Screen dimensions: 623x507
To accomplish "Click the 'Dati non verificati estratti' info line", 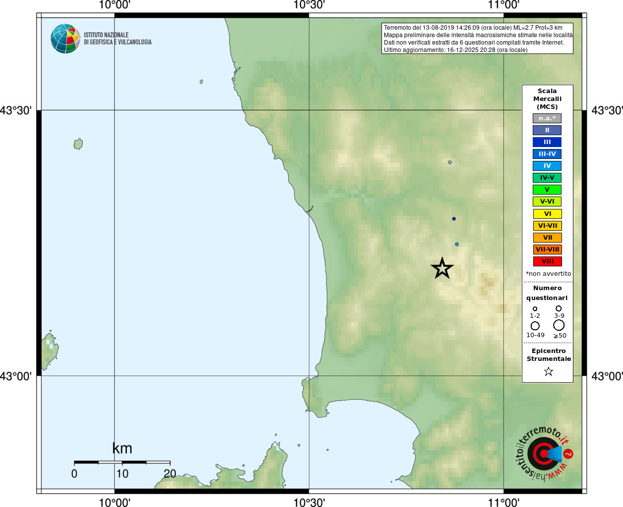I will 474,43.
